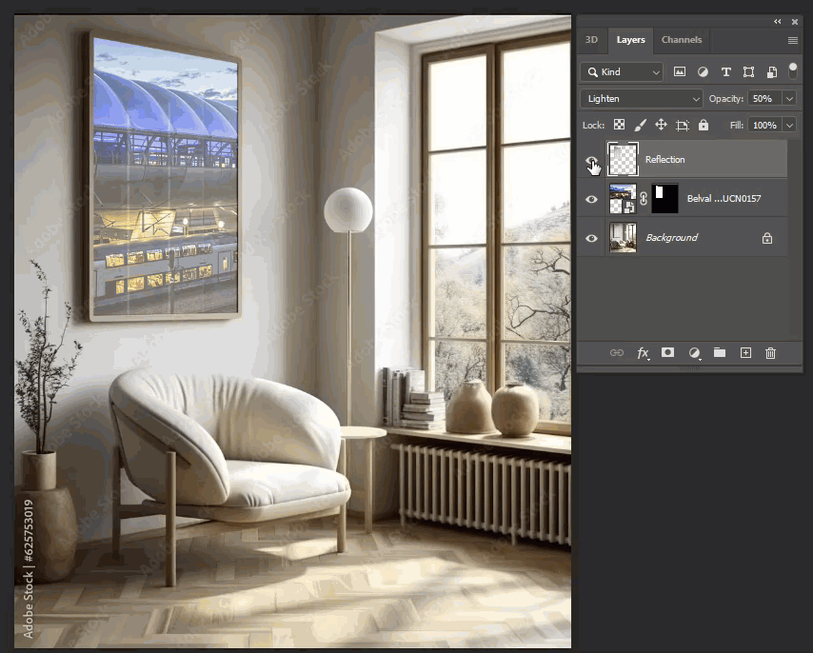Filter layers by adjustment layers
Screen dimensions: 813x653
(x=703, y=72)
